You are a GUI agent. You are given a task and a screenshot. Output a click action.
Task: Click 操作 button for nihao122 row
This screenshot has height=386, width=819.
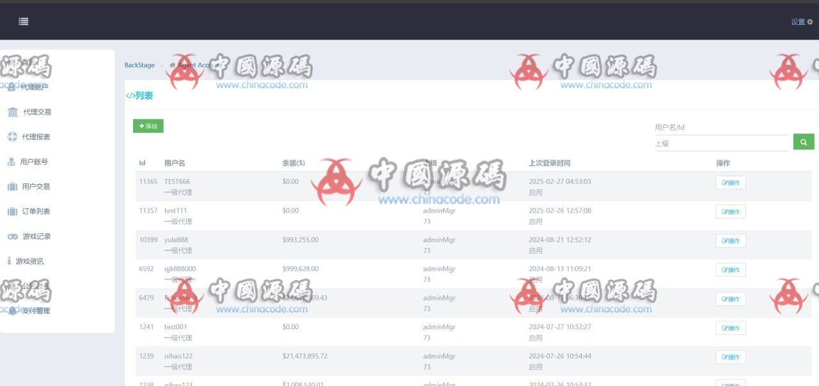click(731, 357)
